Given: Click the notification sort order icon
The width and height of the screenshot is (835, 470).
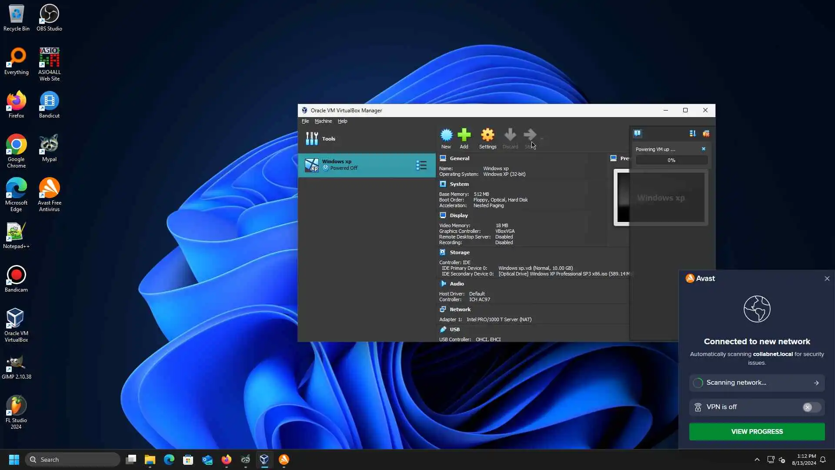Looking at the screenshot, I should point(692,133).
